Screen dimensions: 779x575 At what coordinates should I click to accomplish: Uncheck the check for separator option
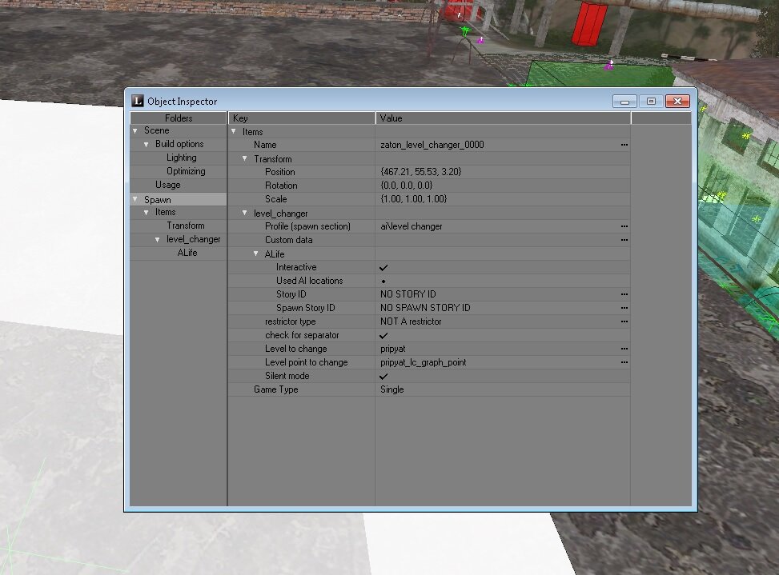tap(383, 335)
